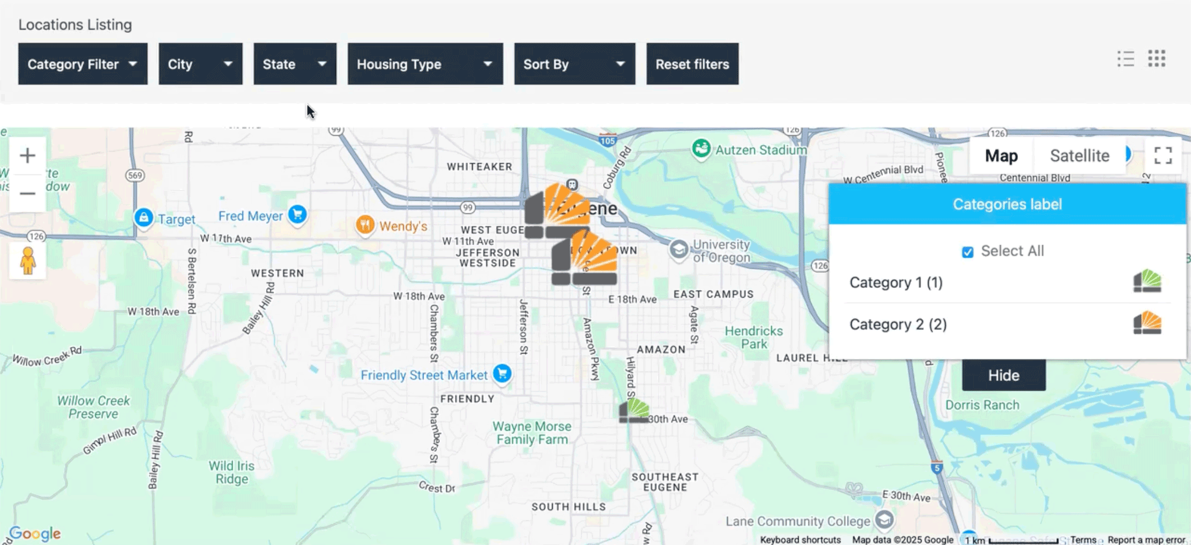This screenshot has width=1191, height=545.
Task: Expand the Sort By dropdown
Action: [x=574, y=64]
